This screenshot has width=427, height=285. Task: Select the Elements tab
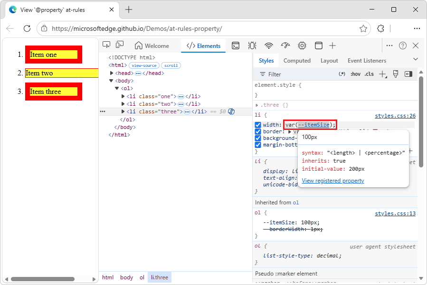pyautogui.click(x=203, y=46)
